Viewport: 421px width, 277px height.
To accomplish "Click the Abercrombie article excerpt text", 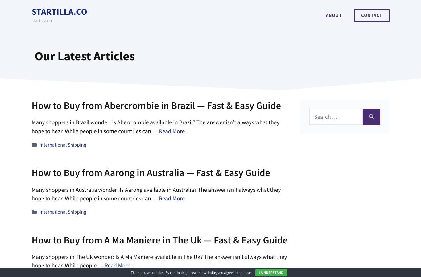I will click(155, 127).
